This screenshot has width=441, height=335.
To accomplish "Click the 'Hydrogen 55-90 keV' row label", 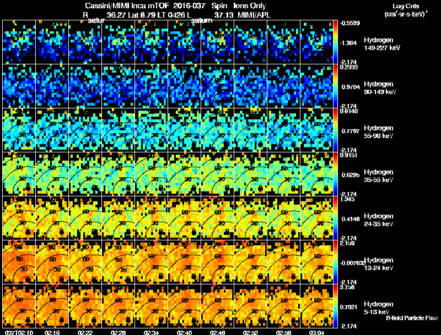I will [379, 132].
